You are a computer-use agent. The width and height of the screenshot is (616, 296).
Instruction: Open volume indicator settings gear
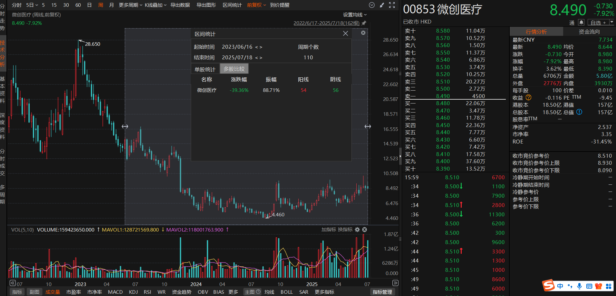(357, 230)
